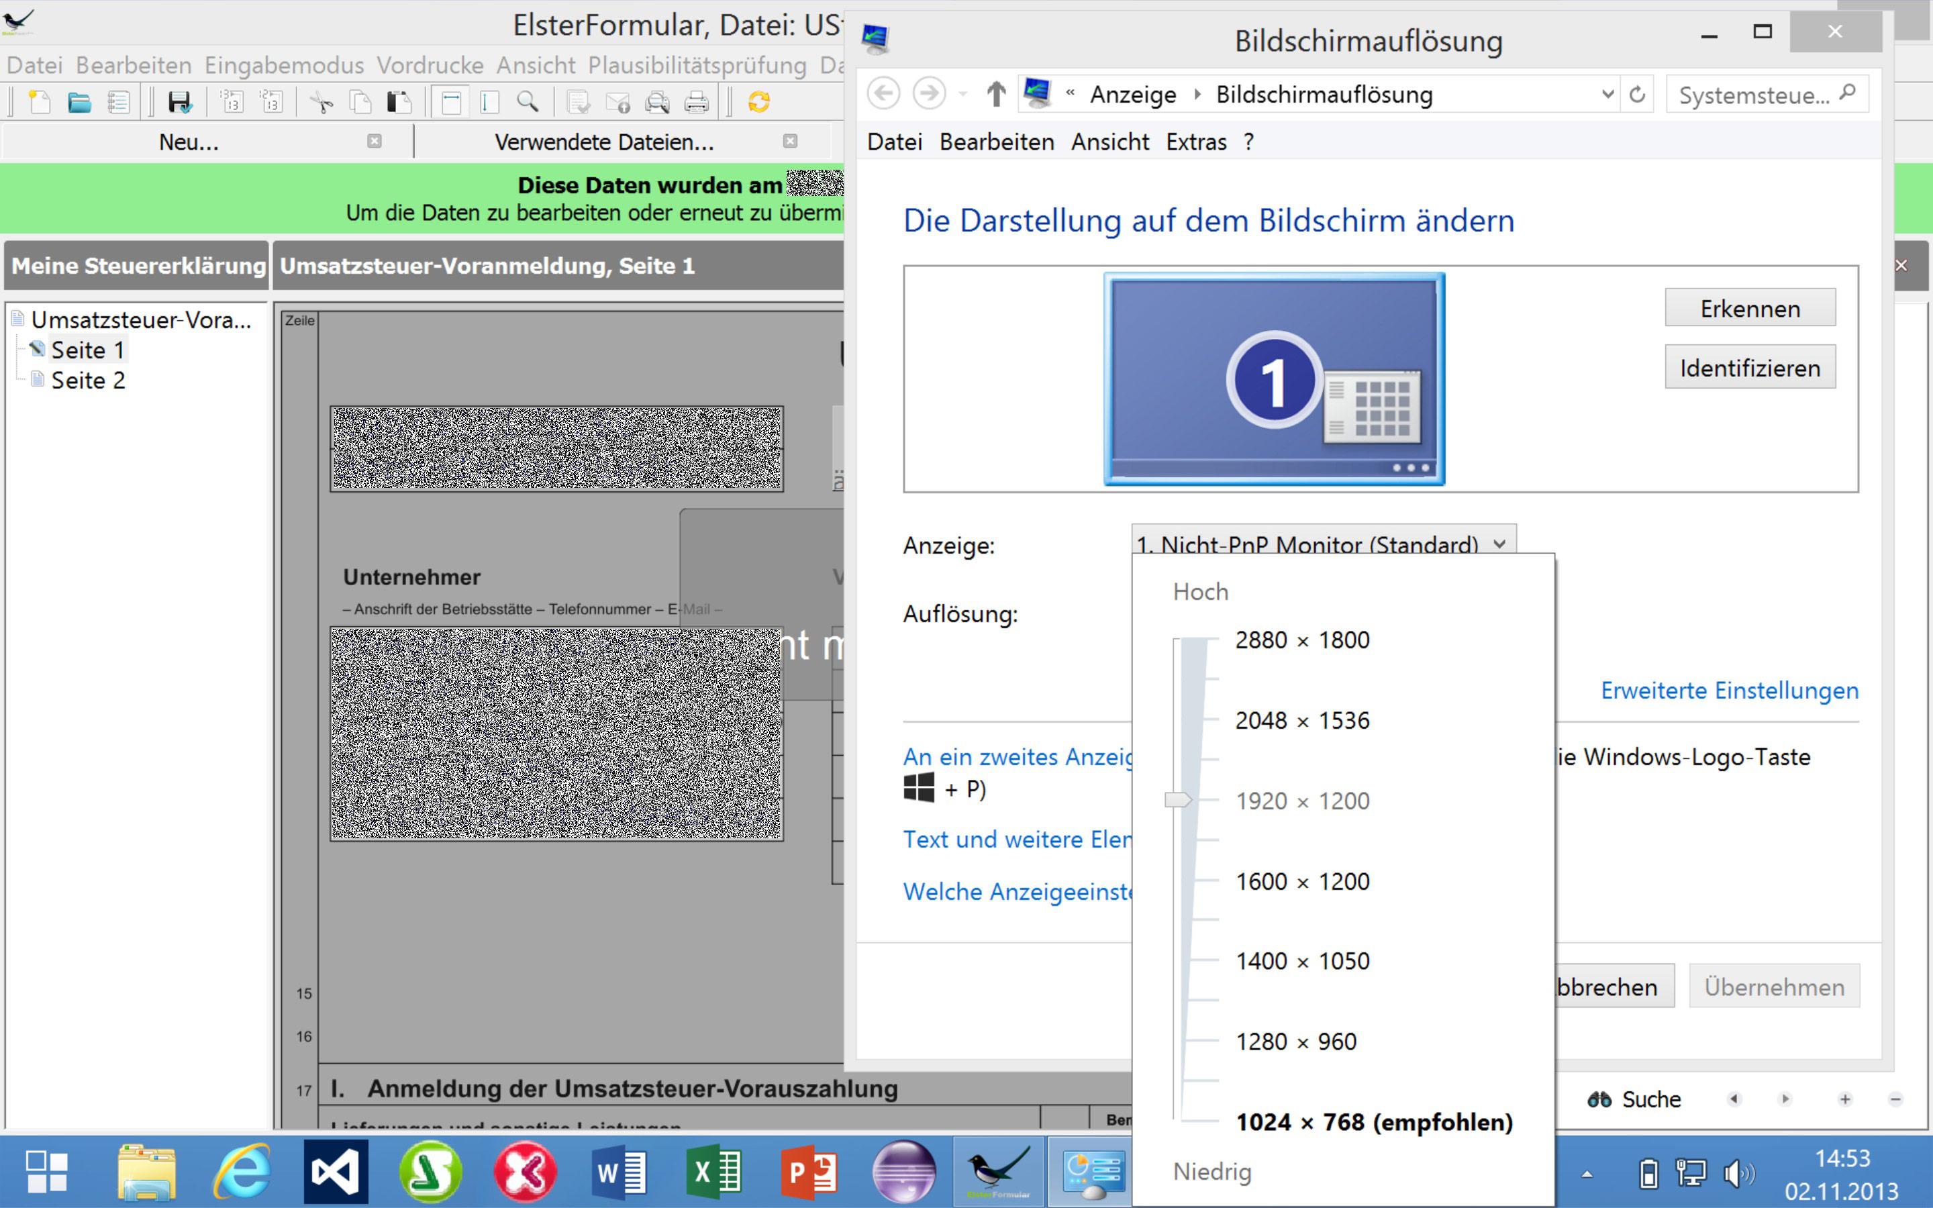This screenshot has height=1208, width=1933.
Task: Click the save file toolbar icon
Action: pos(179,102)
